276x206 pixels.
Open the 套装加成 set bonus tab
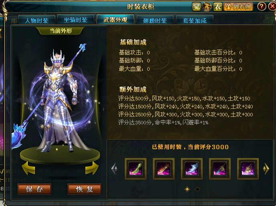click(x=195, y=20)
